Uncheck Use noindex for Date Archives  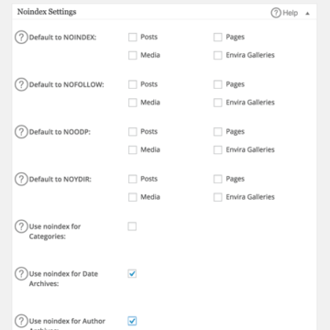point(132,274)
